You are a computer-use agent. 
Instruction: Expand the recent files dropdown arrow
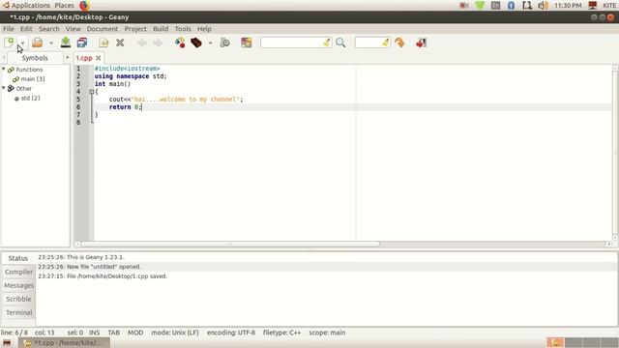[x=51, y=43]
